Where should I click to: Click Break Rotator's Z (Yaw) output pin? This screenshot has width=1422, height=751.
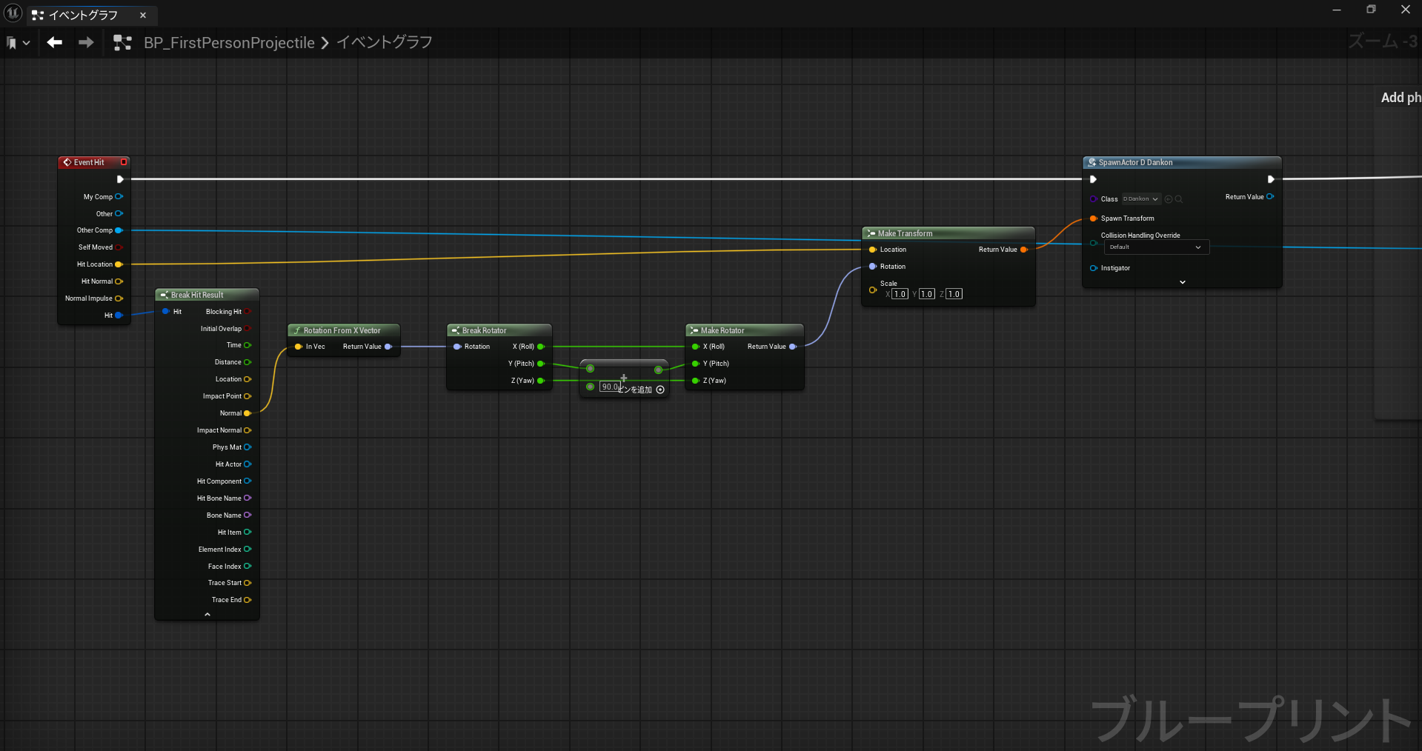click(x=541, y=381)
